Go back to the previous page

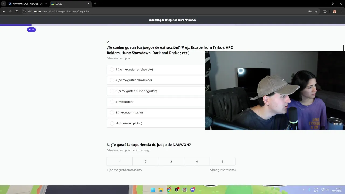pyautogui.click(x=4, y=11)
